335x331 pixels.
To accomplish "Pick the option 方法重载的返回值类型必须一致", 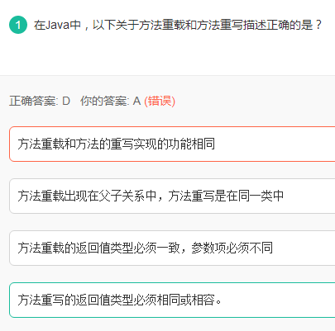I will (x=172, y=248).
